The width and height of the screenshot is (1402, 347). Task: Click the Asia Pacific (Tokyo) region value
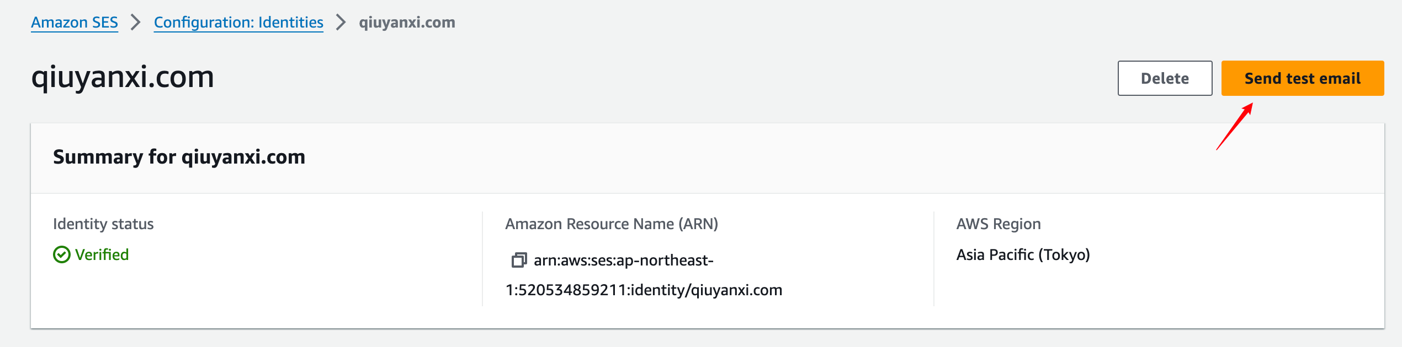1023,254
